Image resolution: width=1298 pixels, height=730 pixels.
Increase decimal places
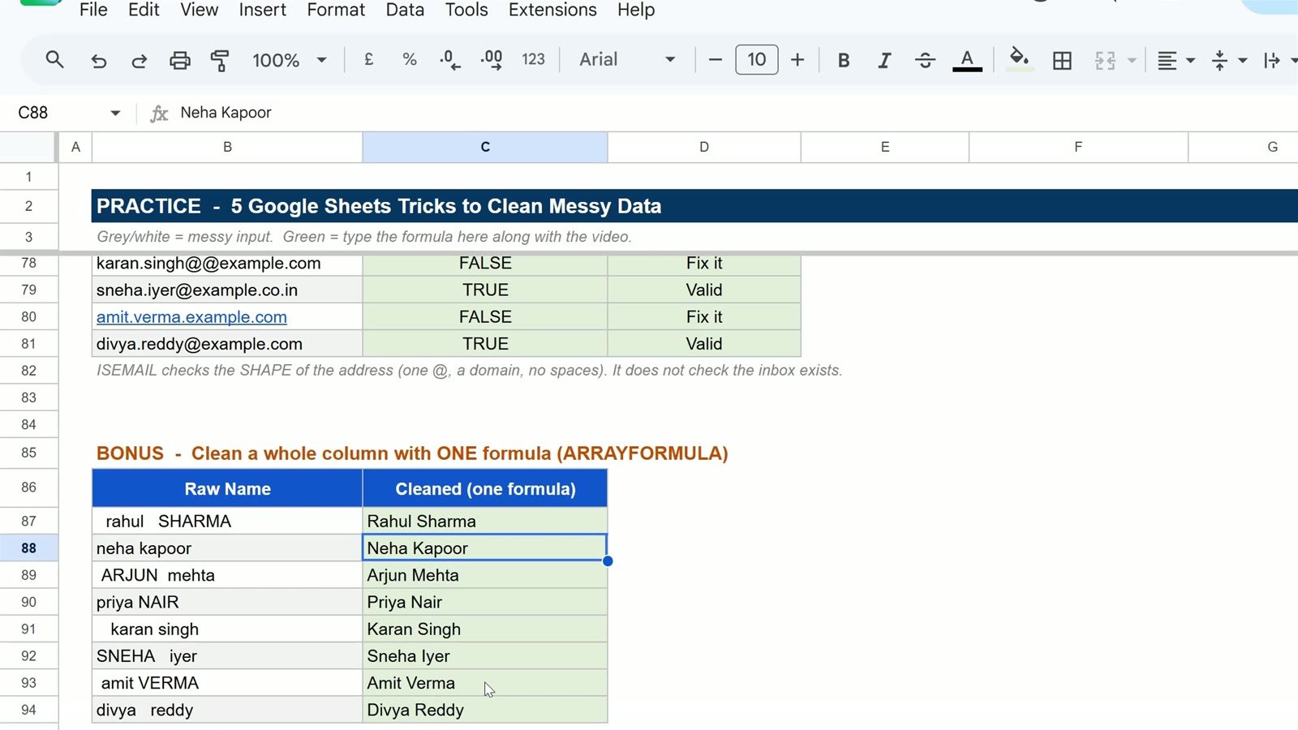click(492, 59)
